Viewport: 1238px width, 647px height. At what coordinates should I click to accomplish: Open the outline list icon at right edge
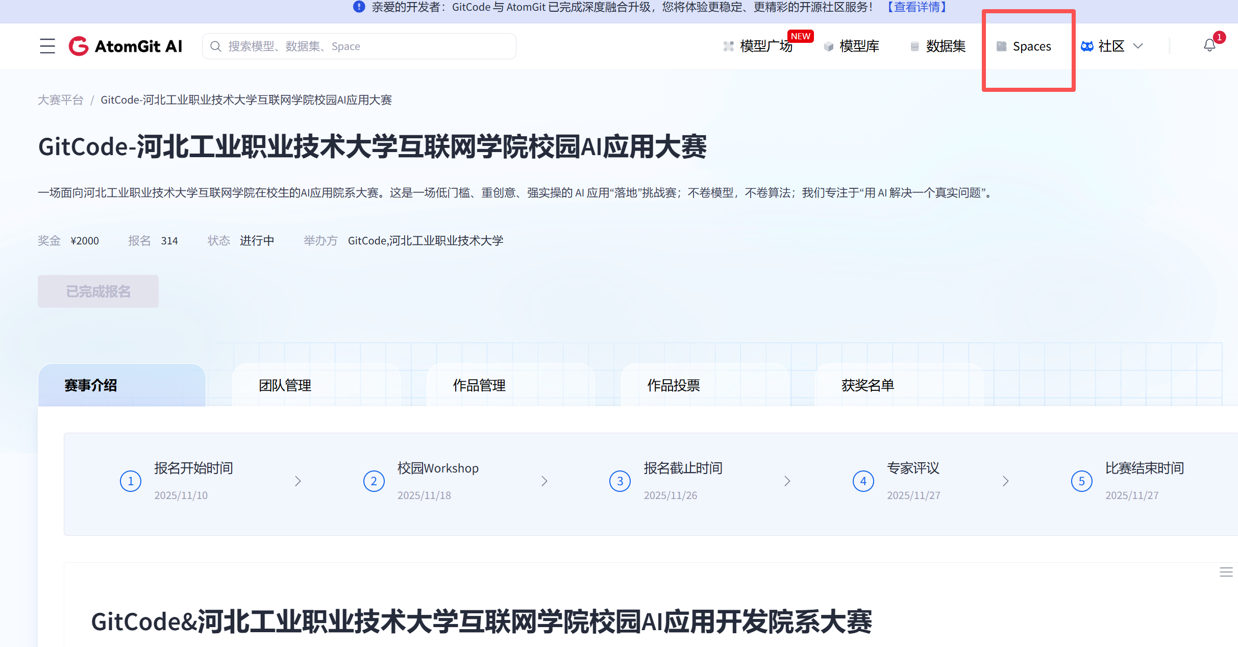coord(1226,572)
